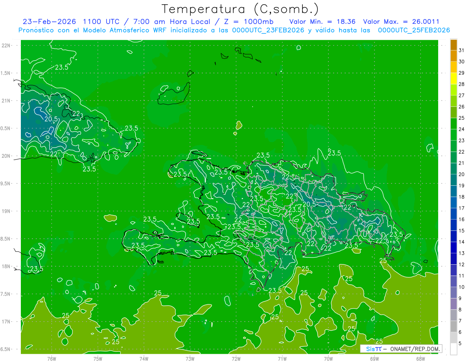The width and height of the screenshot is (472, 364).
Task: Click the colorbar label '5'
Action: pyautogui.click(x=461, y=344)
